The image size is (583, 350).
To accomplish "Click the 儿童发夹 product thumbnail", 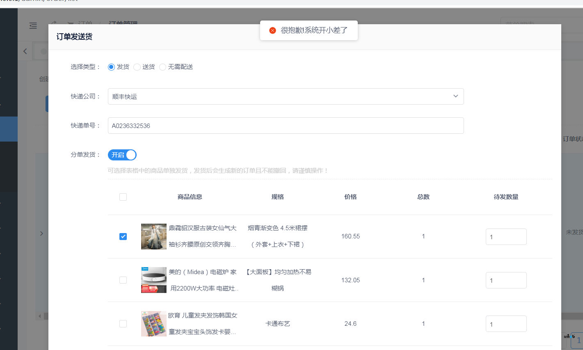I will [x=154, y=324].
